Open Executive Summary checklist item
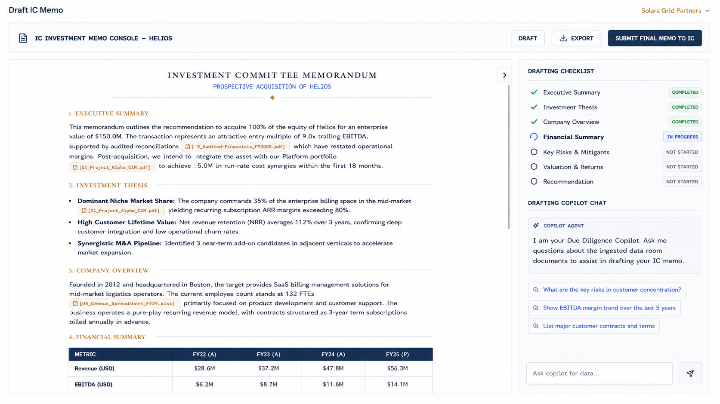 [x=572, y=92]
